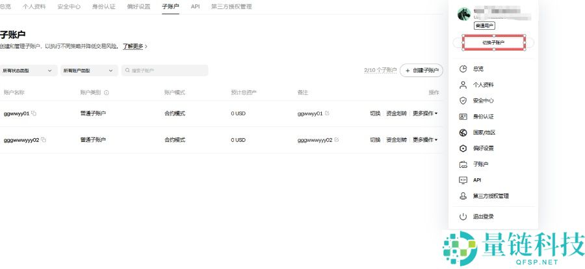Edit the remark for ggwwyy01
Screen dimensions: 585x269
pos(327,113)
